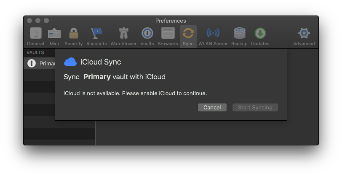
Task: Open the Watchtower preferences pane
Action: (x=123, y=37)
